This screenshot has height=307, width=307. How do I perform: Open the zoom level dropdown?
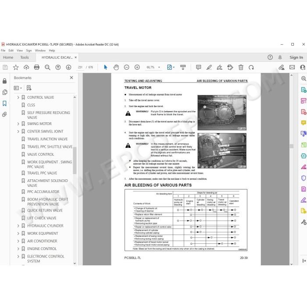coord(159,68)
